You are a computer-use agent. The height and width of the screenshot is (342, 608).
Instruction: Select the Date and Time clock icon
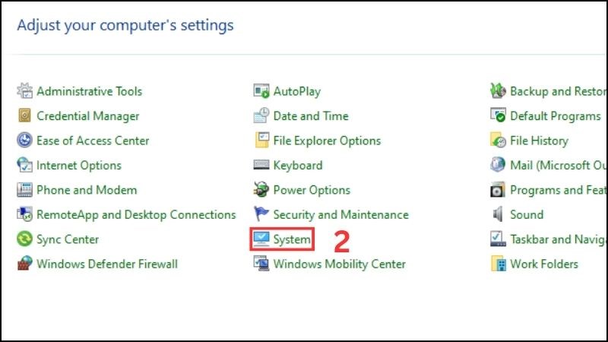pos(261,116)
